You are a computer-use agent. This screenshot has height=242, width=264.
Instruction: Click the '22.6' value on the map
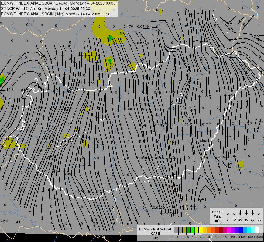235,189
